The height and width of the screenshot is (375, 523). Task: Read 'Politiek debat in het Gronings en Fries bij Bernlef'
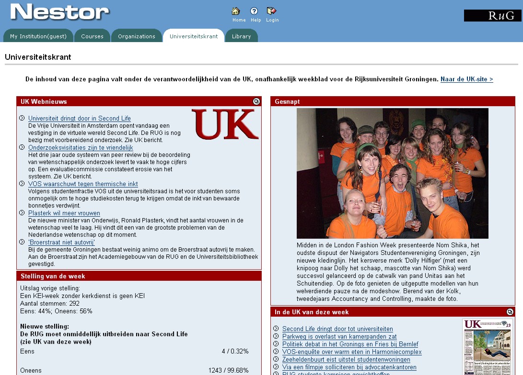pos(350,344)
